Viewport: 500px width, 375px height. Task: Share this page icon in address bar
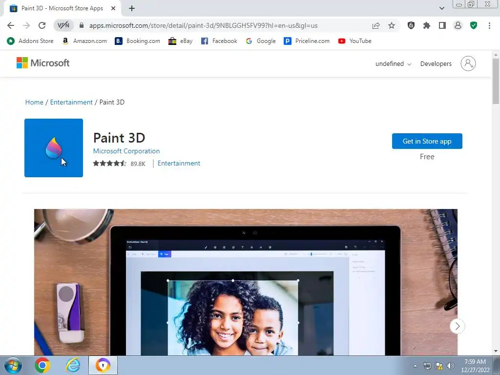[376, 25]
